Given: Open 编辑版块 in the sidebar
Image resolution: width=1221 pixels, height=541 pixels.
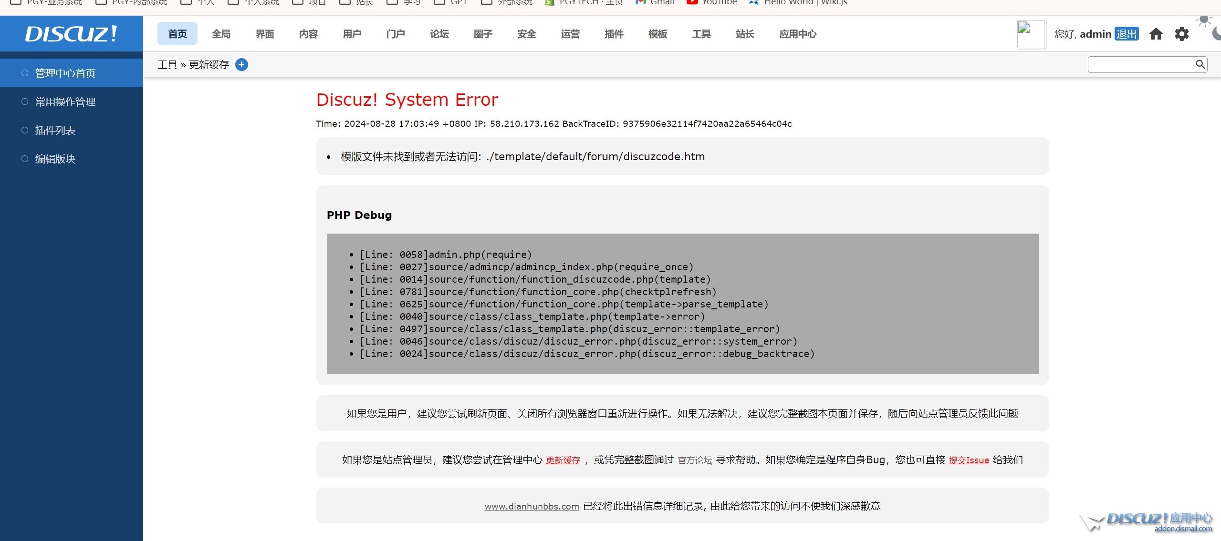Looking at the screenshot, I should tap(55, 159).
